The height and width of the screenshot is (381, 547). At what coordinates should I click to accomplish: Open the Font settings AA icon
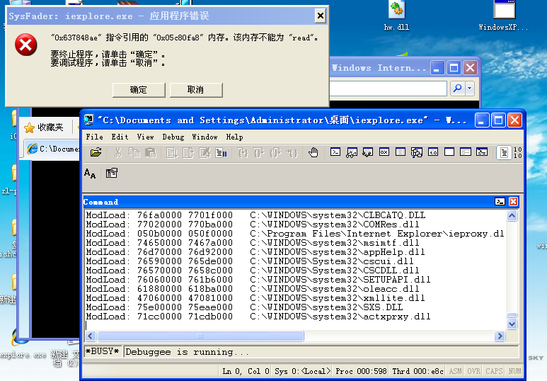coord(90,174)
